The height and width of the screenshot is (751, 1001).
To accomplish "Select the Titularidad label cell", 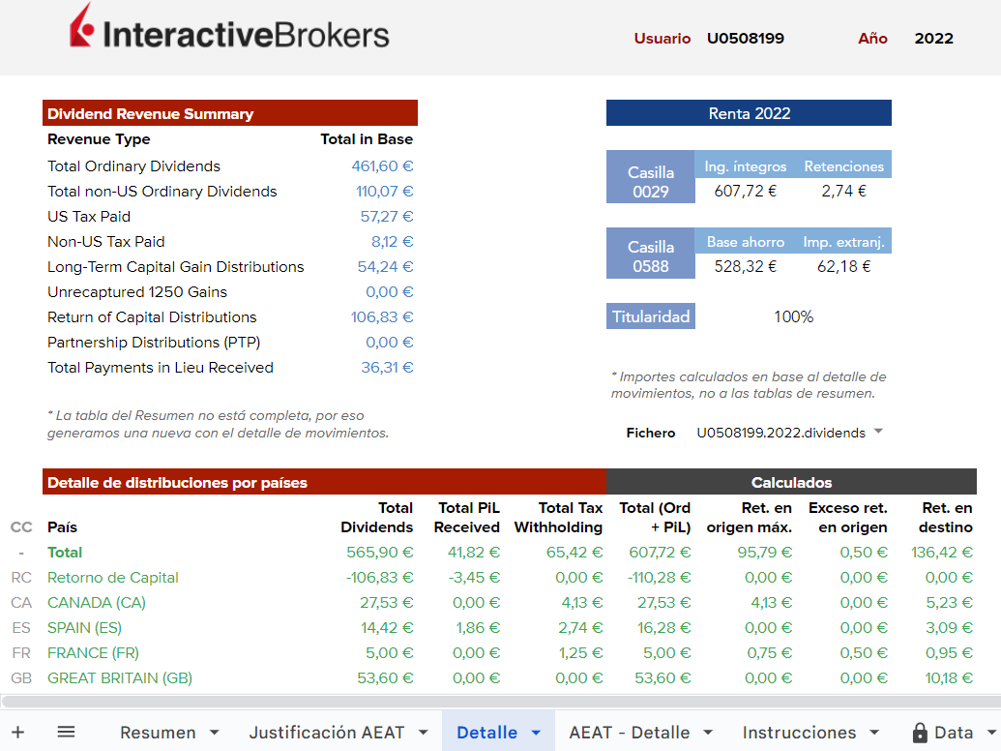I will tap(651, 316).
